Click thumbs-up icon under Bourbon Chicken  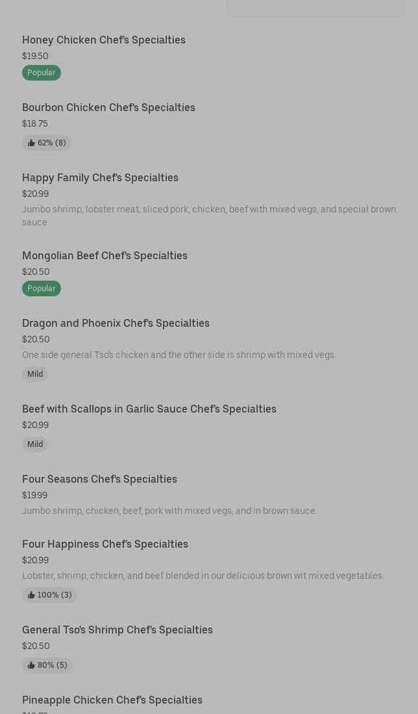(x=31, y=143)
